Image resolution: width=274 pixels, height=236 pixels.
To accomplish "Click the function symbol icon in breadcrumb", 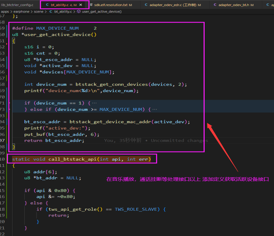I will pos(79,11).
